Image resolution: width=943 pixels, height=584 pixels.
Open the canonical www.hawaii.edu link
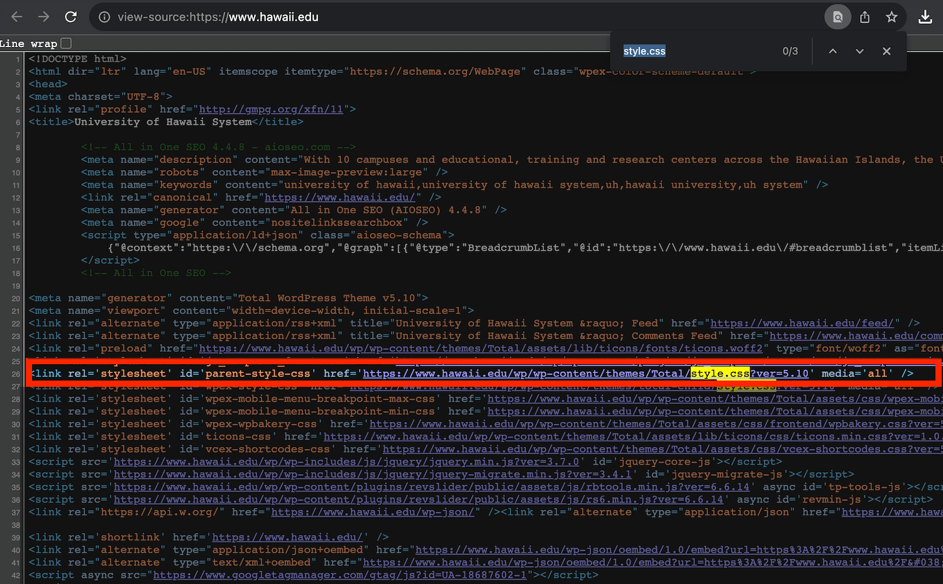pos(339,197)
